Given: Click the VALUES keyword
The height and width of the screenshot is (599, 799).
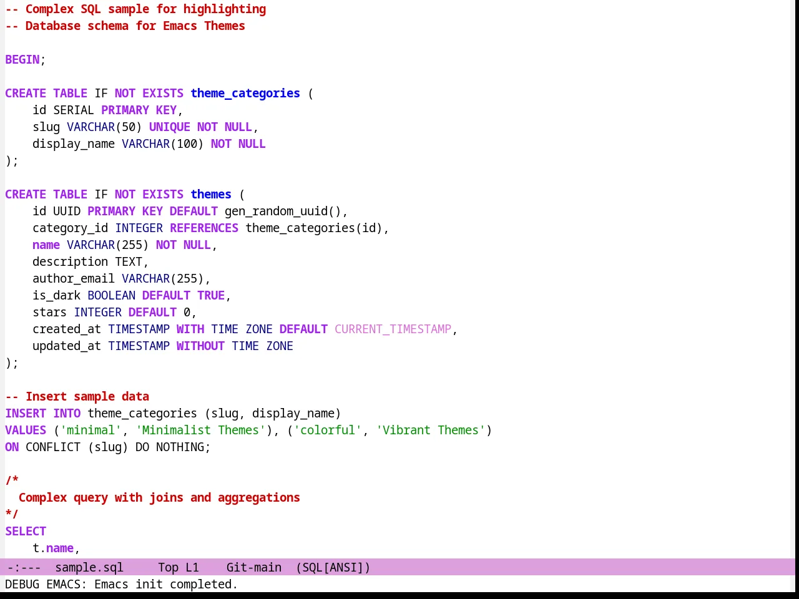Looking at the screenshot, I should point(26,430).
